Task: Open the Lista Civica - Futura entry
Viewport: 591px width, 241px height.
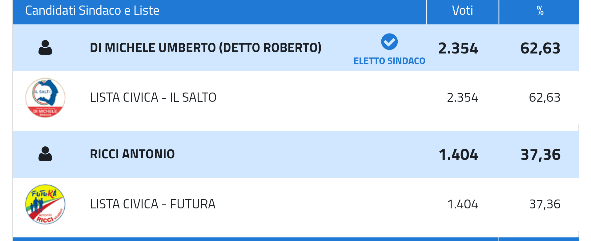Action: [153, 204]
